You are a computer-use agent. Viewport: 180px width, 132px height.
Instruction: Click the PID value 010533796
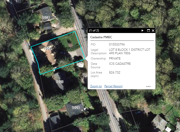pos(117,44)
